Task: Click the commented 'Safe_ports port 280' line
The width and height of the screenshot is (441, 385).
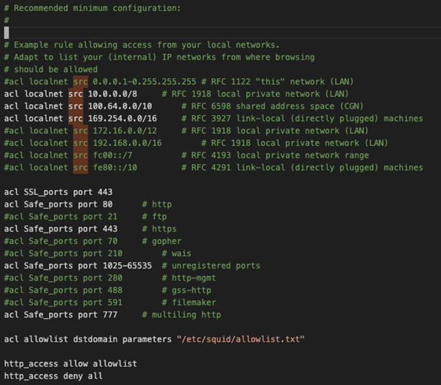Action: coord(63,278)
